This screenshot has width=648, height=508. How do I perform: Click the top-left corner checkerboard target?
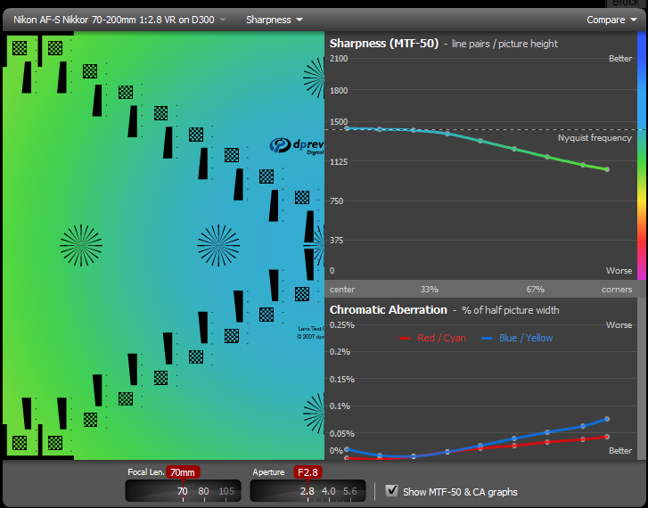pyautogui.click(x=19, y=48)
